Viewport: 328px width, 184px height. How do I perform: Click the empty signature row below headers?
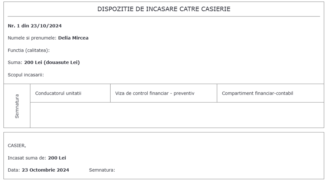(177, 115)
